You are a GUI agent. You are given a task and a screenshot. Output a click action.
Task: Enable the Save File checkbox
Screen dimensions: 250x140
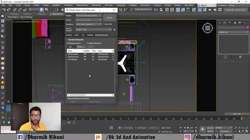[x=104, y=24]
